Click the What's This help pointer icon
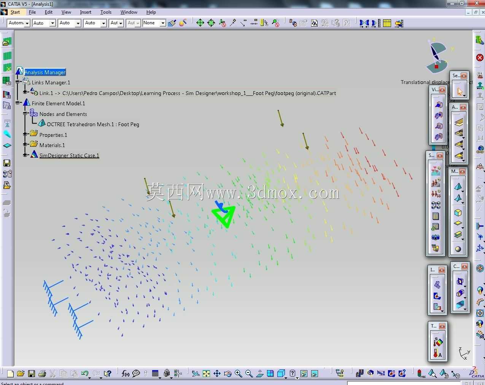The height and width of the screenshot is (385, 485). 107,374
